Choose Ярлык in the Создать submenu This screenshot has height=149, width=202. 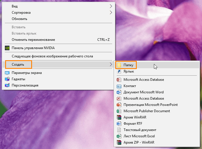[157, 71]
